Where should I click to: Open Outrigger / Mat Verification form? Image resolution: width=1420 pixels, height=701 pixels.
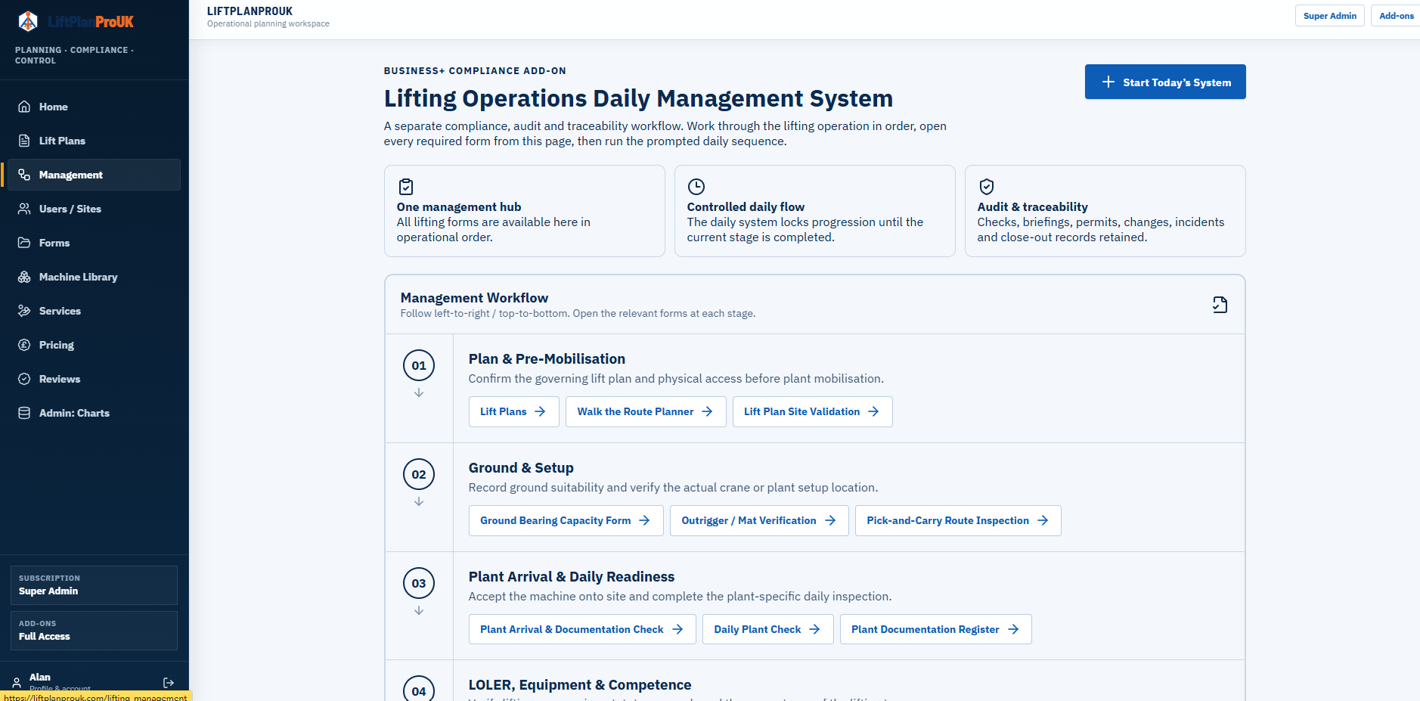pos(759,520)
